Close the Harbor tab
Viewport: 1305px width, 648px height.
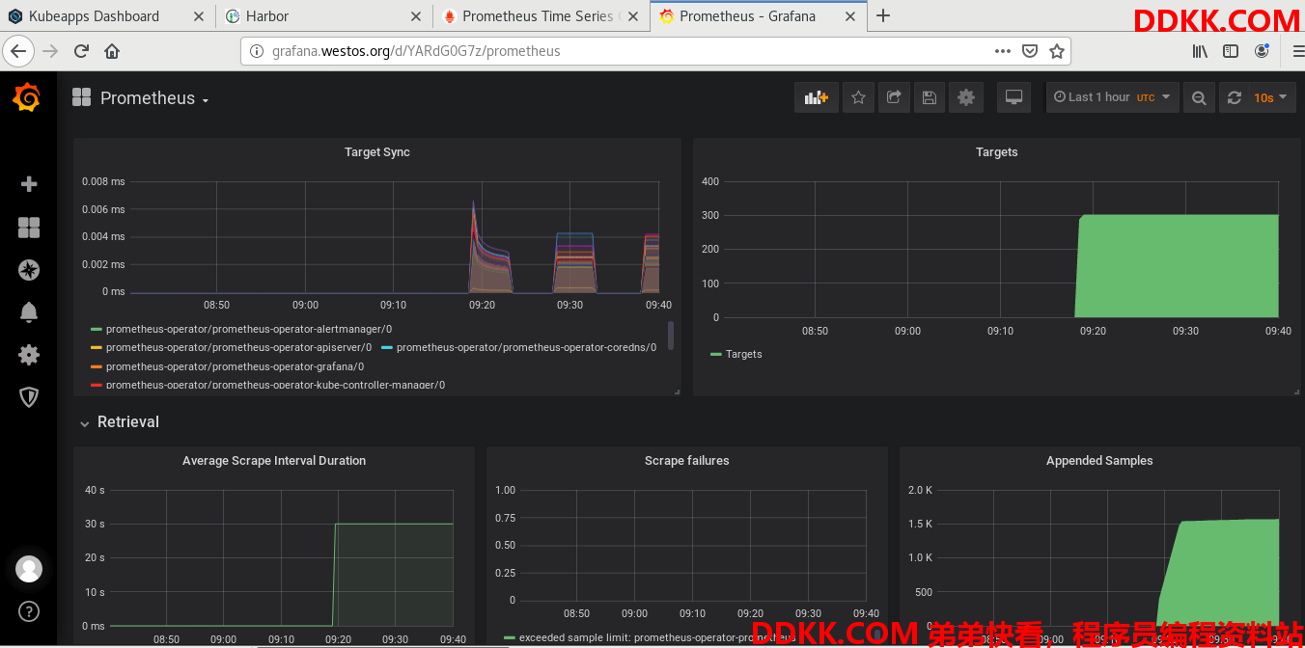tap(416, 16)
